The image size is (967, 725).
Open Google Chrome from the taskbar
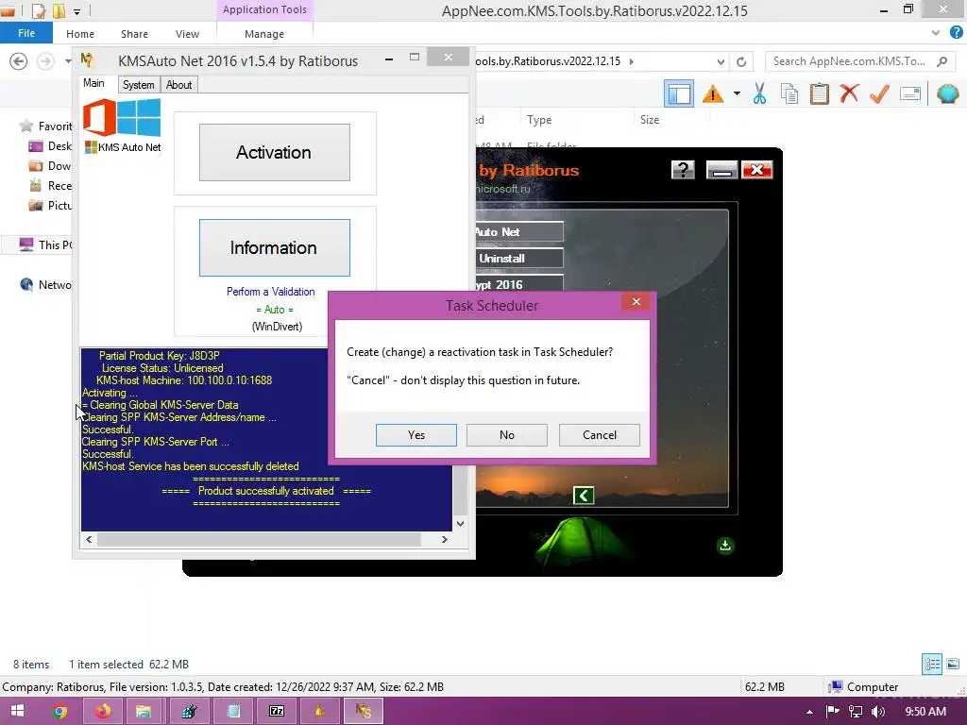(59, 711)
